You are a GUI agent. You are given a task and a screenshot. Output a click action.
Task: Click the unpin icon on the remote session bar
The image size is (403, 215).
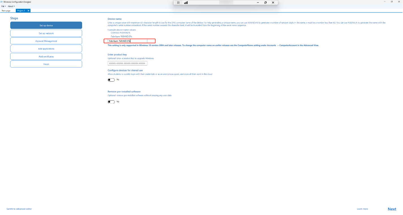(178, 3)
